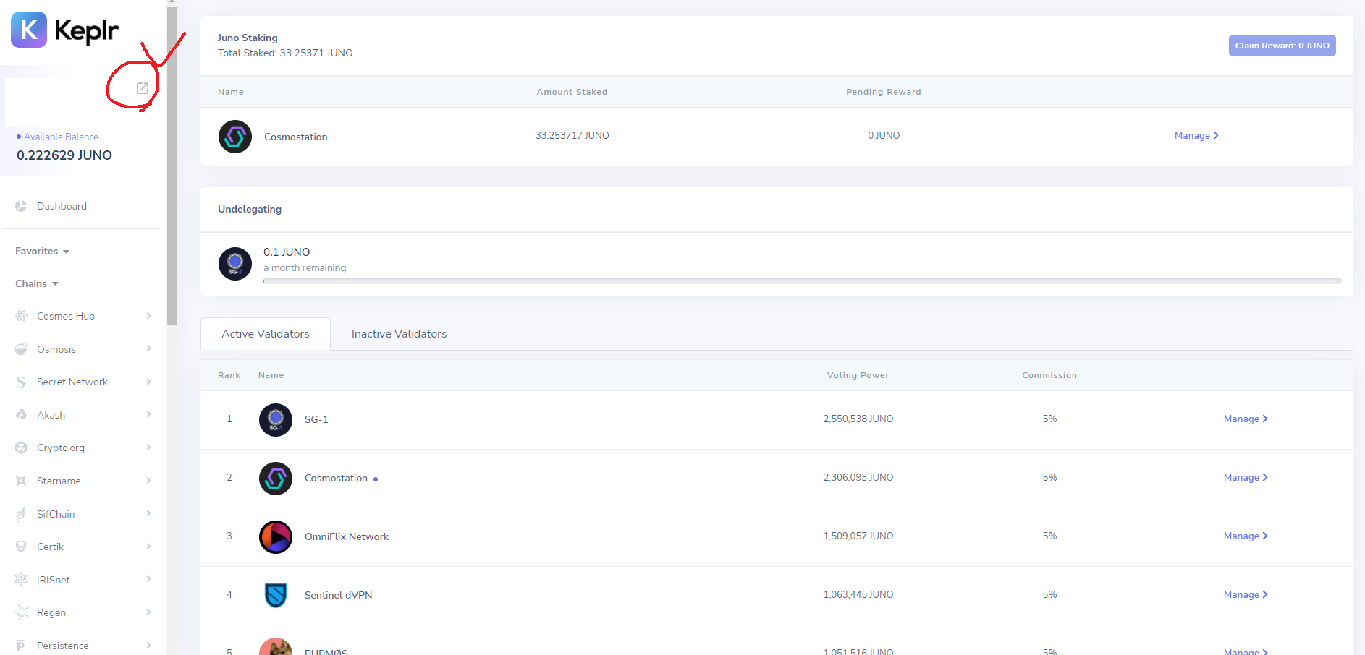1365x655 pixels.
Task: Manage Sentinel dVPN validator
Action: click(x=1246, y=595)
